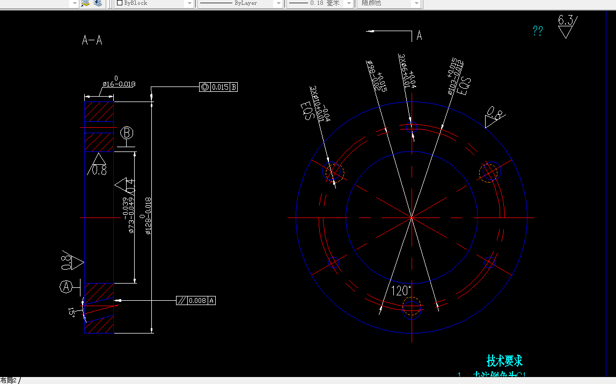616x384 pixels.
Task: Select the concentricity frame 0.015 B
Action: pos(218,87)
